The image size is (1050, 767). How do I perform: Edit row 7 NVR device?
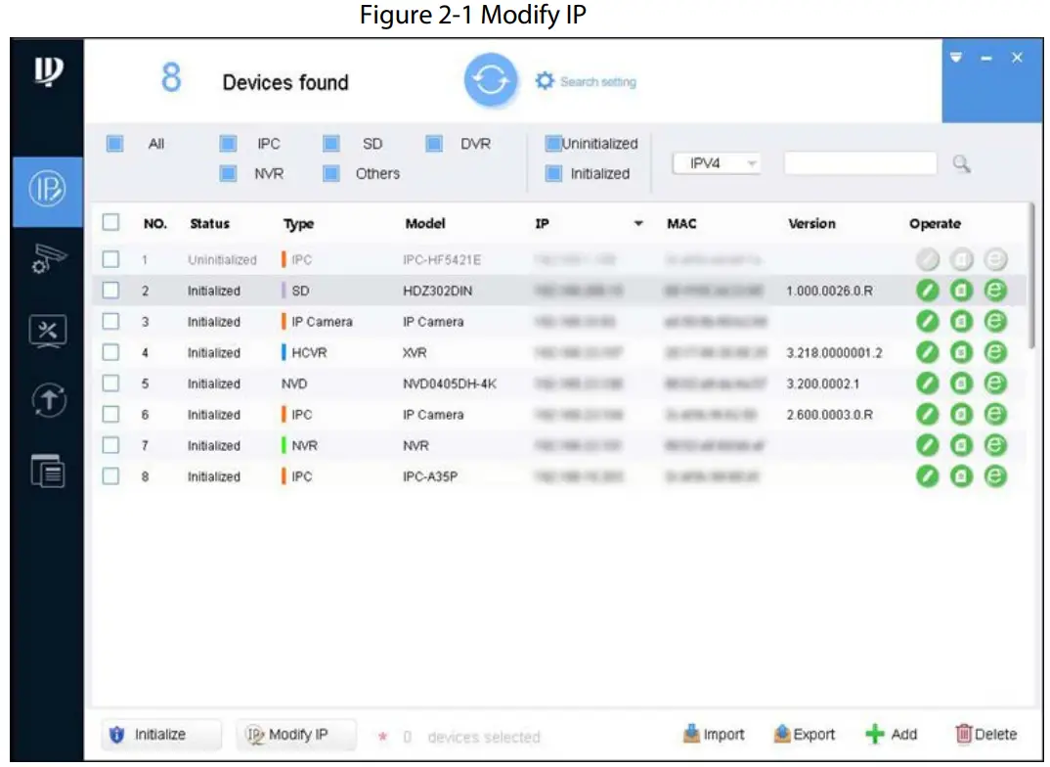point(928,445)
